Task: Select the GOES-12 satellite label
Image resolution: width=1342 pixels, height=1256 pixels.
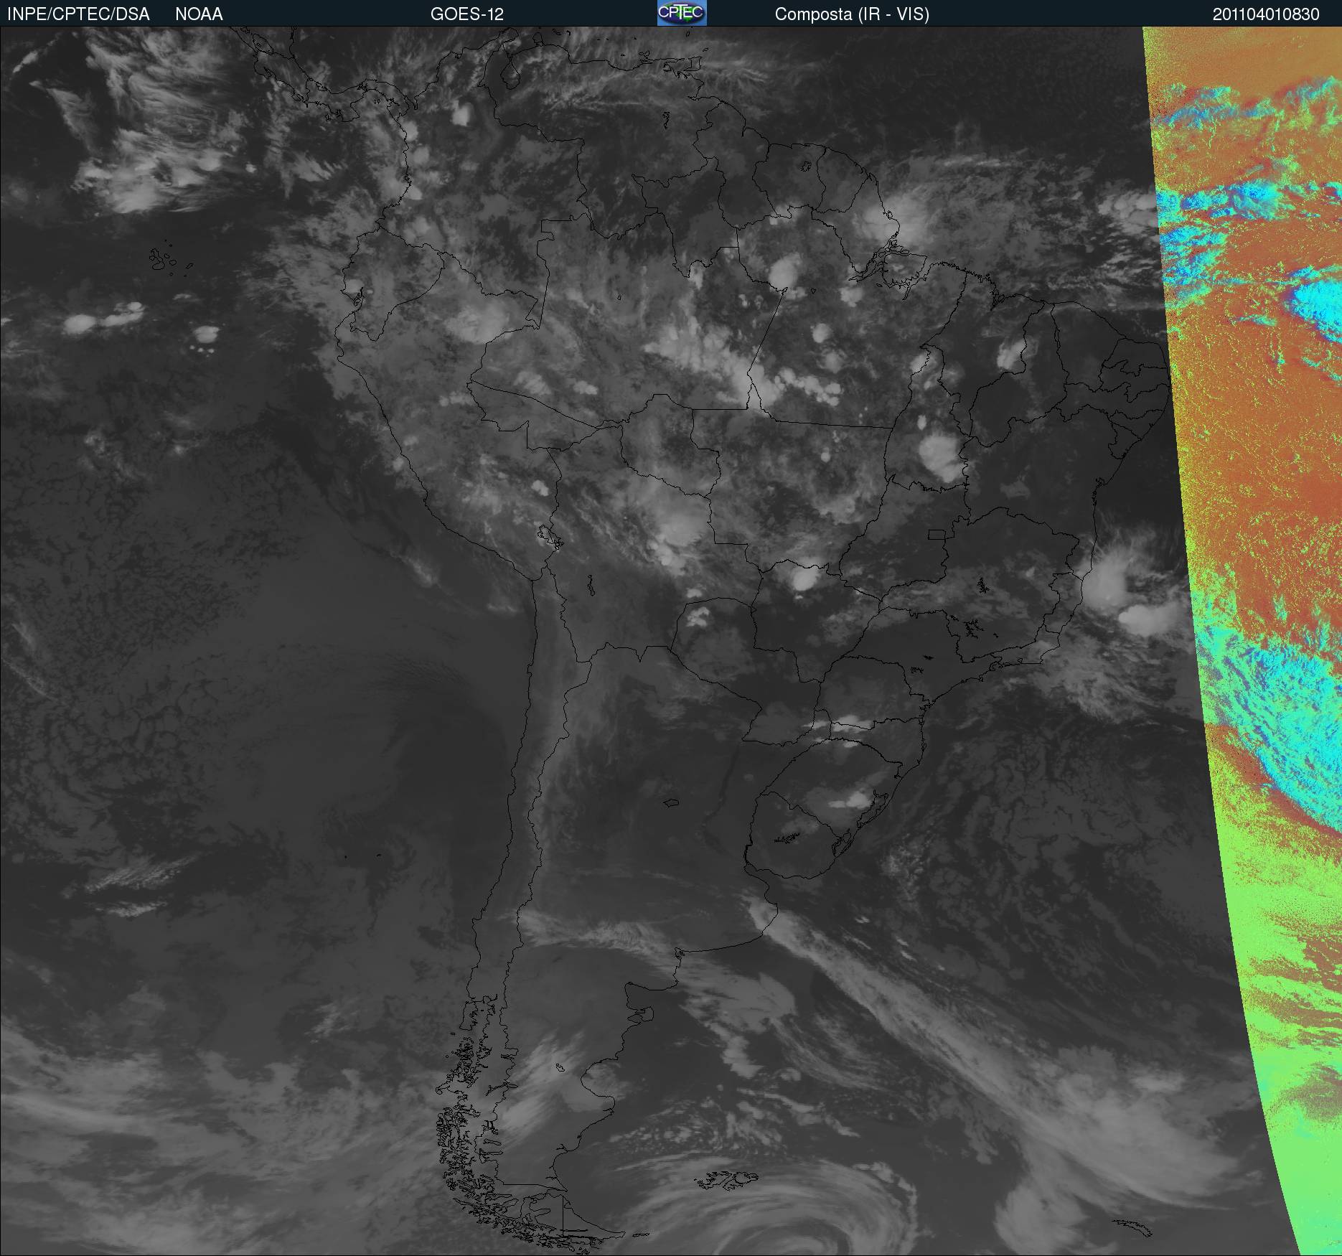Action: click(x=467, y=14)
